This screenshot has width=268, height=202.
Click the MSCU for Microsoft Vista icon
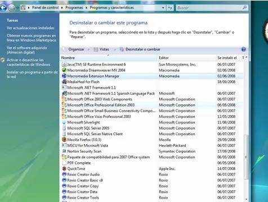click(x=64, y=145)
